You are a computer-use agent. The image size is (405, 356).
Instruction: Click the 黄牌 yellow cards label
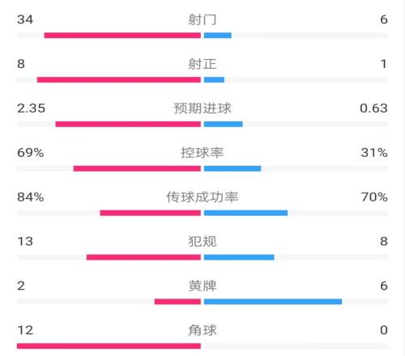point(202,286)
